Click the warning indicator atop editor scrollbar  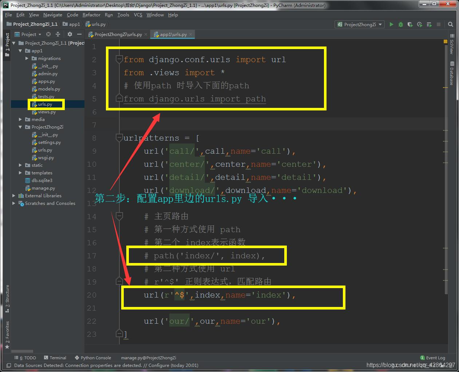pos(446,41)
